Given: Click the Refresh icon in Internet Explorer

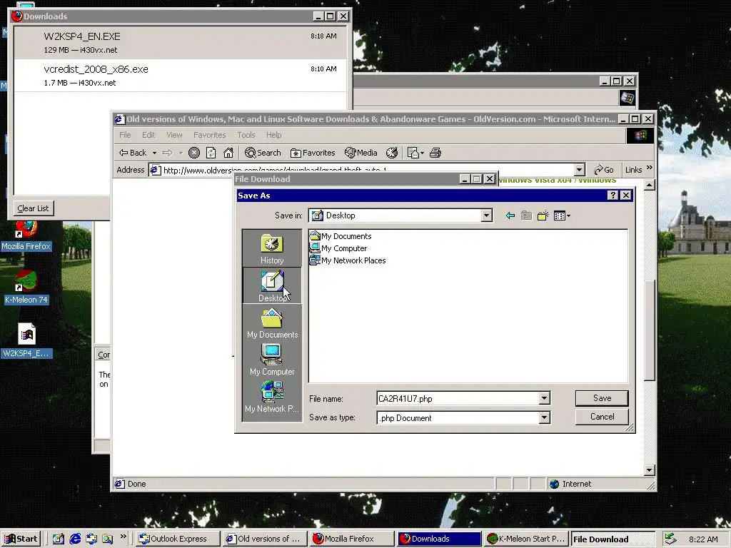Looking at the screenshot, I should [211, 153].
